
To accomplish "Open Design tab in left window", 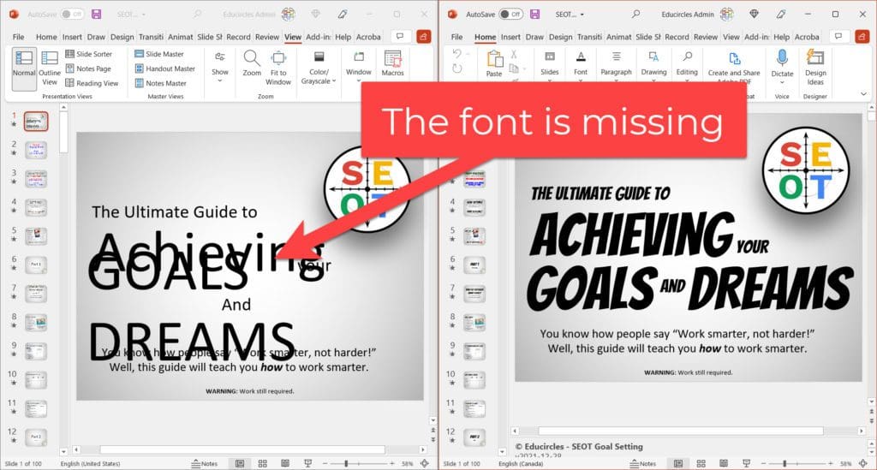I will (x=122, y=37).
